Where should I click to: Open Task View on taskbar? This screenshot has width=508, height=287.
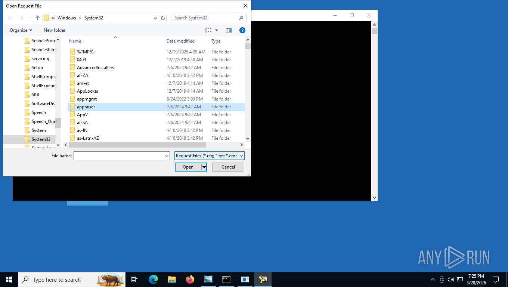point(134,280)
